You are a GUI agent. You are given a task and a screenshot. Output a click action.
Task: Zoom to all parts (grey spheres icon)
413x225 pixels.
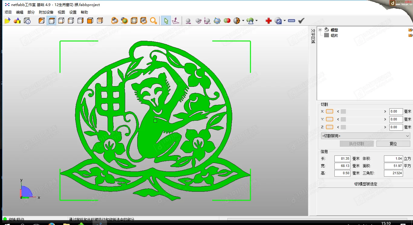(115, 21)
